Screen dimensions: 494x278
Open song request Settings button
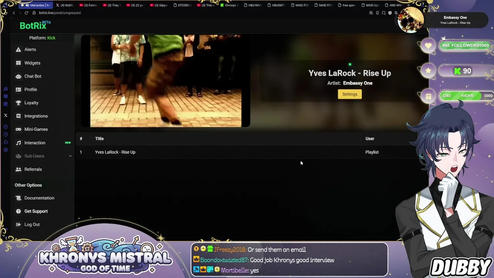350,94
